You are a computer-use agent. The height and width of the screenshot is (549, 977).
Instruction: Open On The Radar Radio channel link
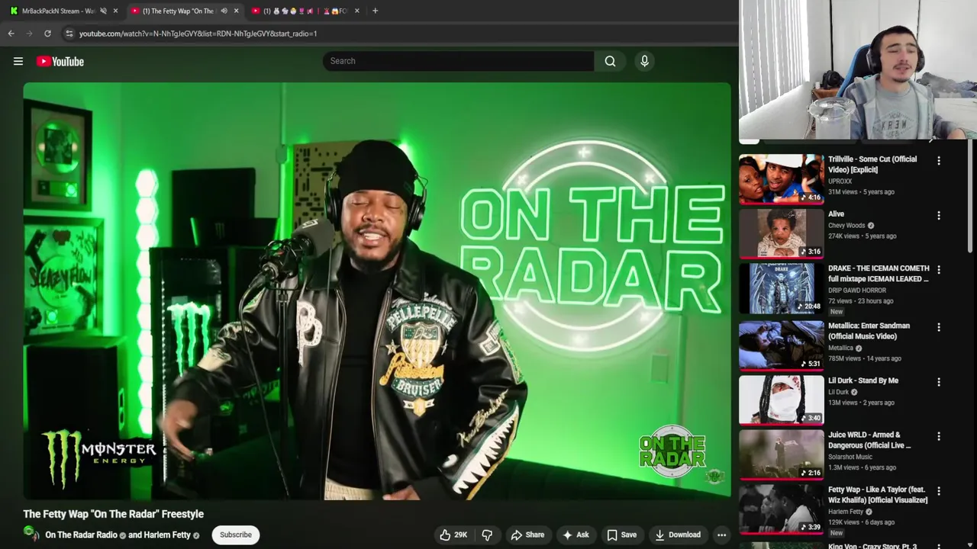click(x=81, y=535)
